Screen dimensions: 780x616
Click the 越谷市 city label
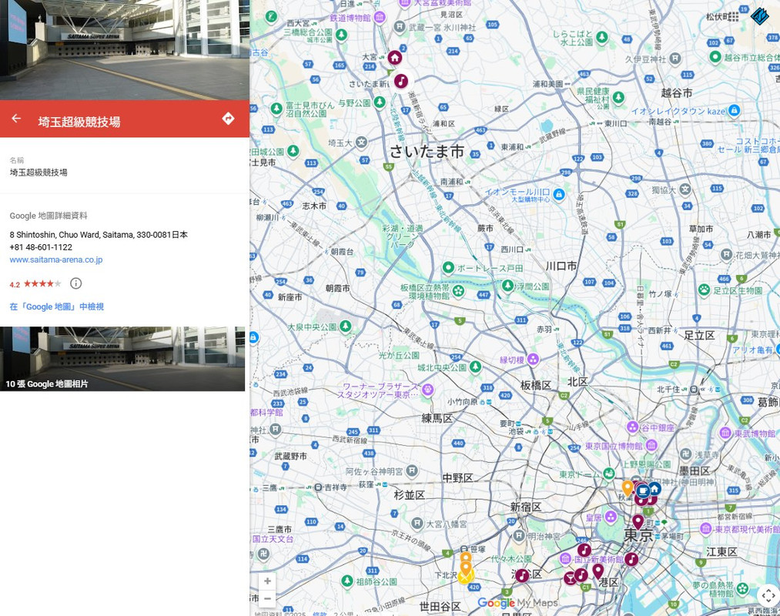677,92
